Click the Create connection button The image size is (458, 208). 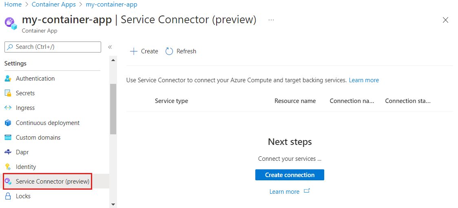point(290,175)
